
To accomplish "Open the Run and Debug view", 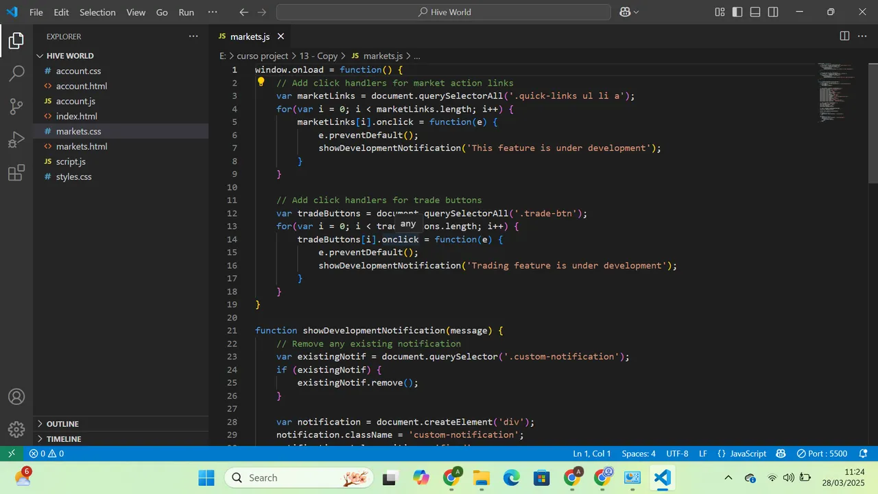I will point(16,139).
